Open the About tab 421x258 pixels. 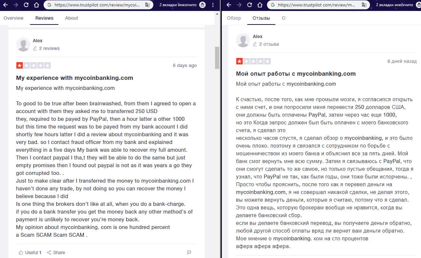(x=71, y=18)
